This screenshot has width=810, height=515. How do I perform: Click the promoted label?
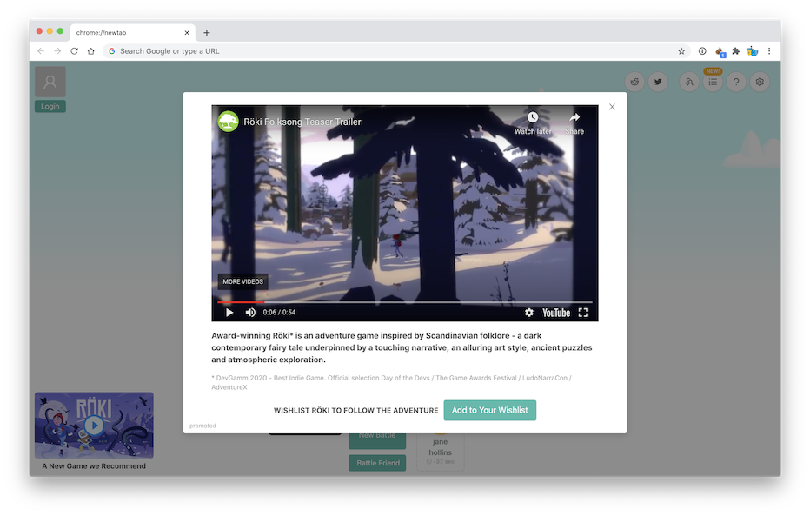pos(202,426)
